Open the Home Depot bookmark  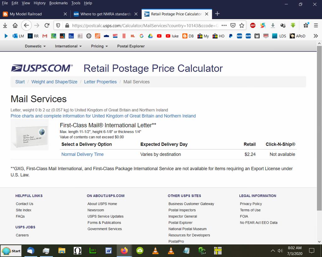pos(97,36)
